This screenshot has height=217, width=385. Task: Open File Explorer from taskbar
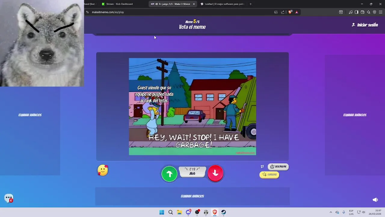coord(179,212)
